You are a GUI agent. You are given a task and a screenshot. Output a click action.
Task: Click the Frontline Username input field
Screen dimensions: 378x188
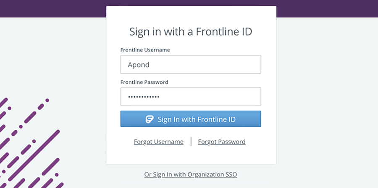pos(190,64)
